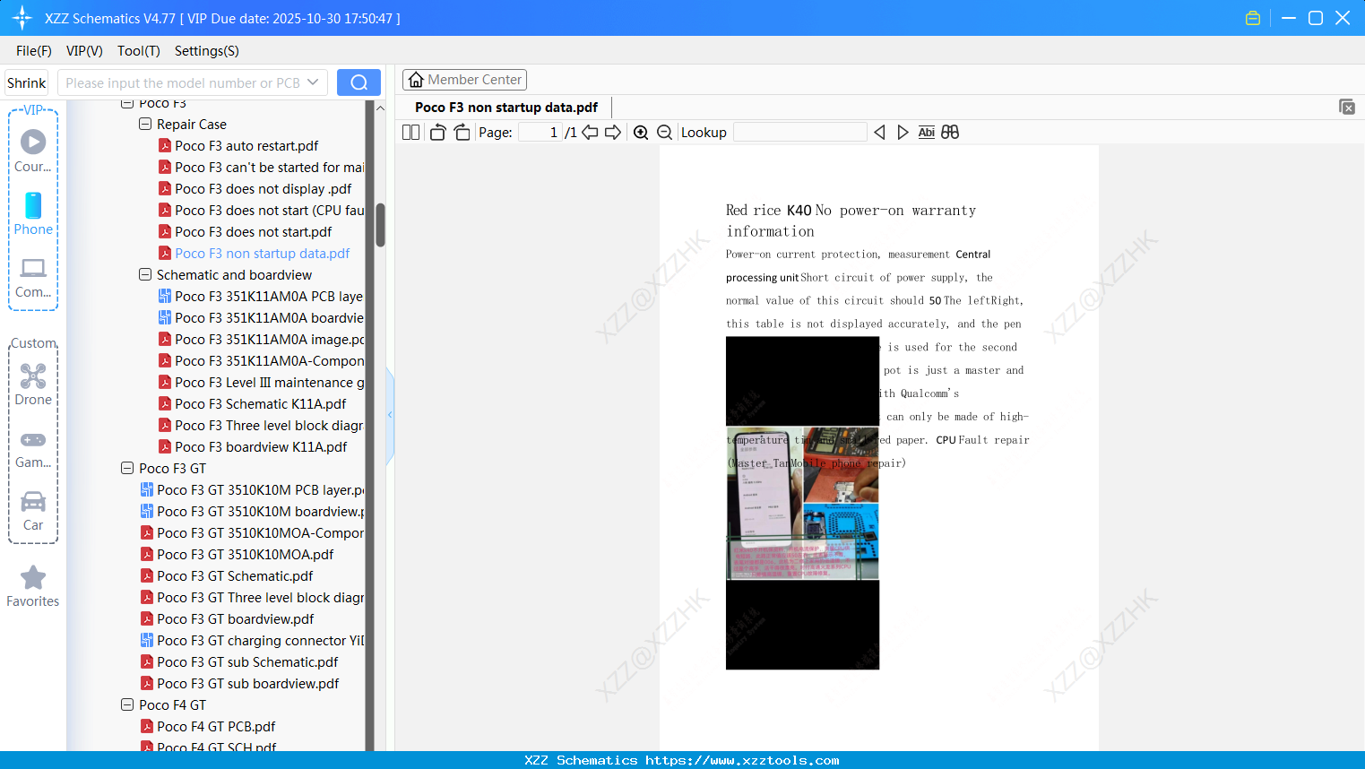This screenshot has height=769, width=1365.
Task: Jump to next Lookup match
Action: pyautogui.click(x=903, y=133)
